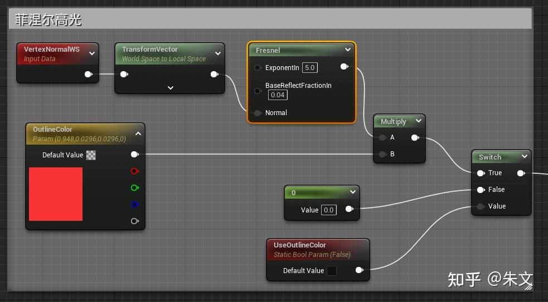Edit the ExponentIn value 5.0

point(309,68)
